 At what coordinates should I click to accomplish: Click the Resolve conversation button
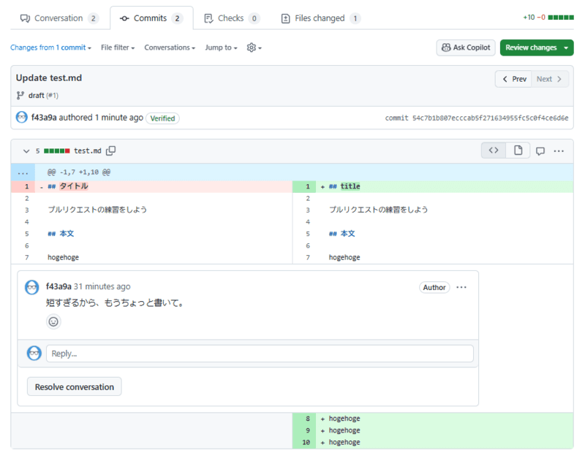click(75, 386)
